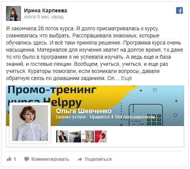This screenshot has width=190, height=169.
Task: Open Ирина Карпеева's profile name link
Action: 45,10
